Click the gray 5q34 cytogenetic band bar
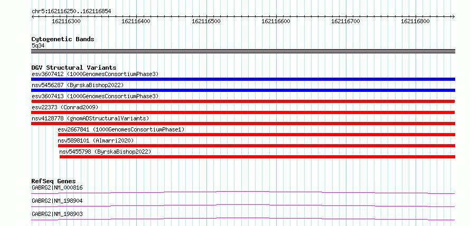The height and width of the screenshot is (226, 470). pyautogui.click(x=243, y=51)
